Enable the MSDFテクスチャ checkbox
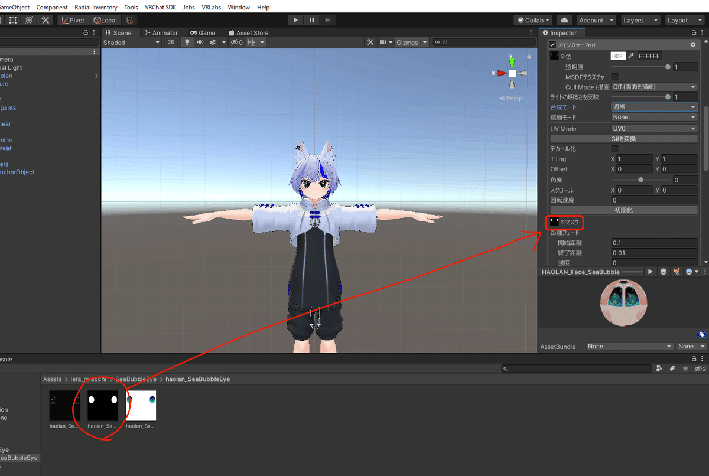 614,77
